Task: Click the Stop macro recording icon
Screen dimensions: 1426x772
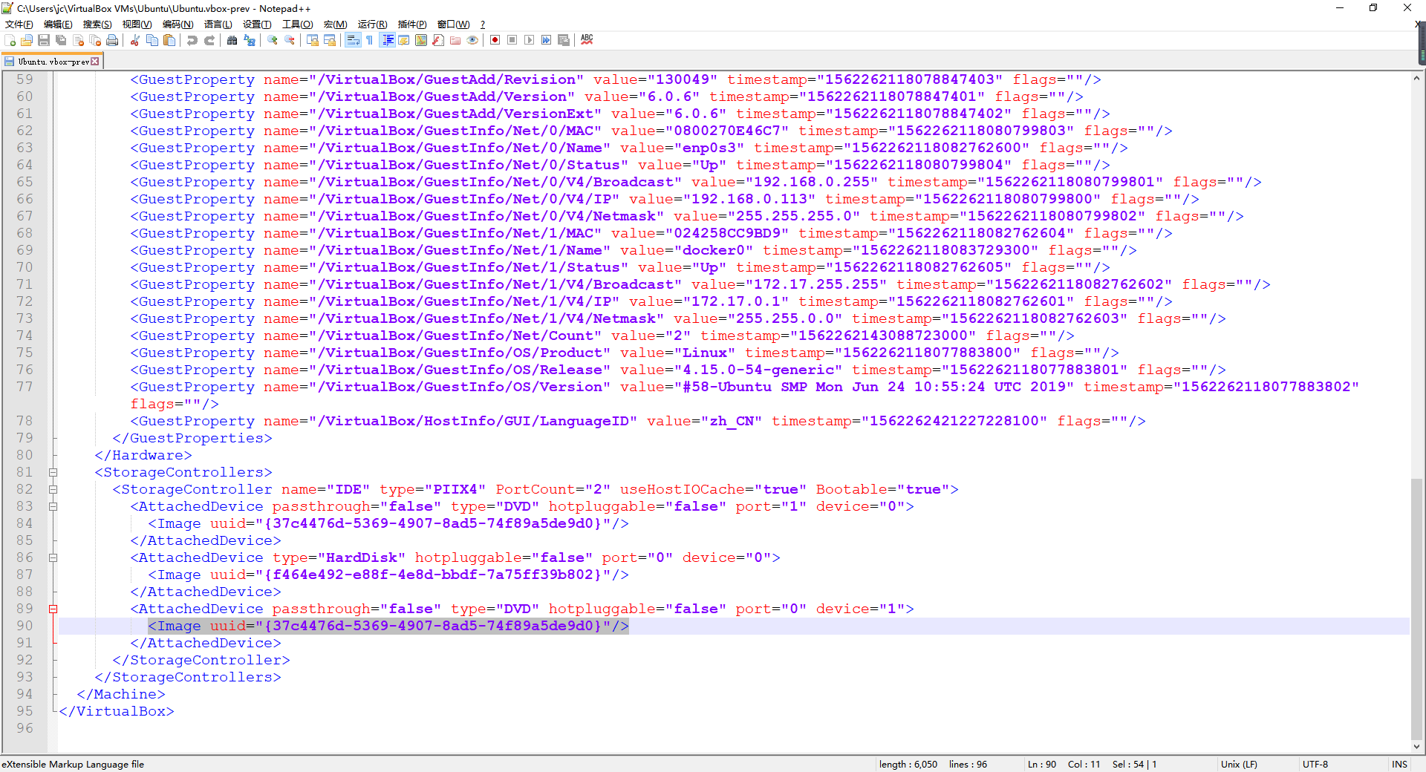Action: coord(512,40)
